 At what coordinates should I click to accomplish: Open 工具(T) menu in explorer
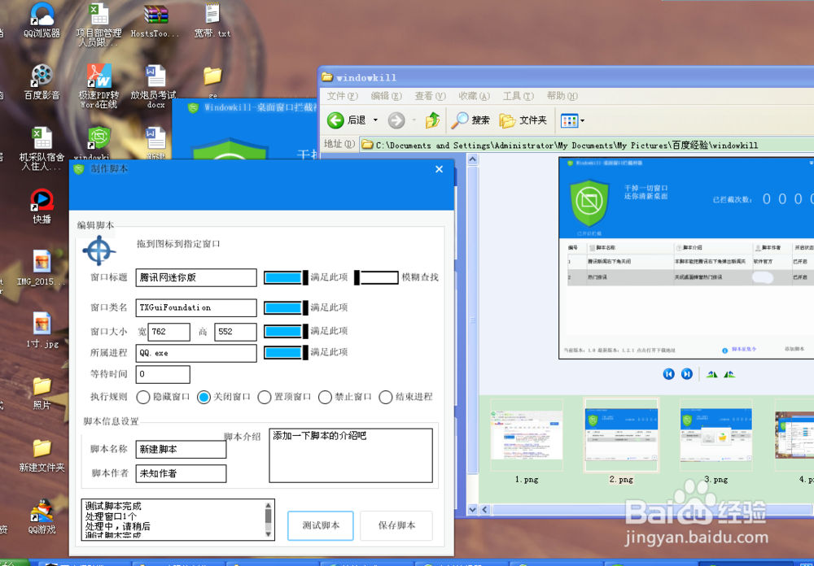518,96
